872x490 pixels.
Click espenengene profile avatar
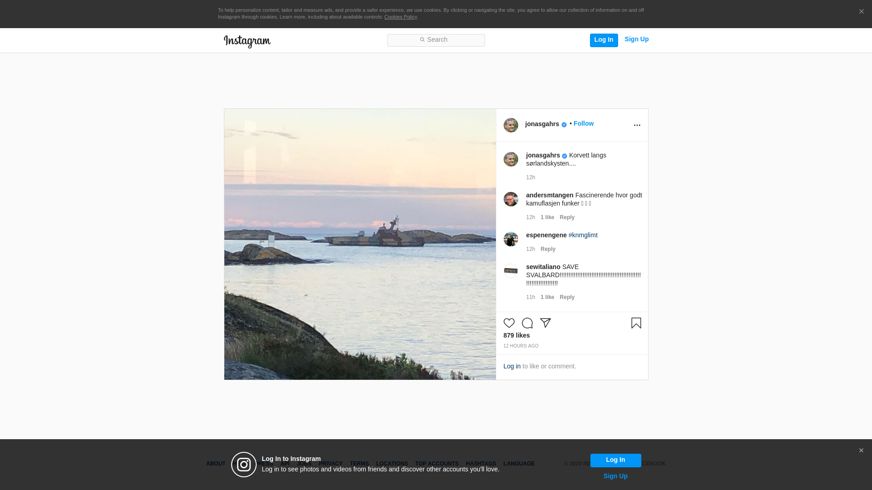pos(510,239)
